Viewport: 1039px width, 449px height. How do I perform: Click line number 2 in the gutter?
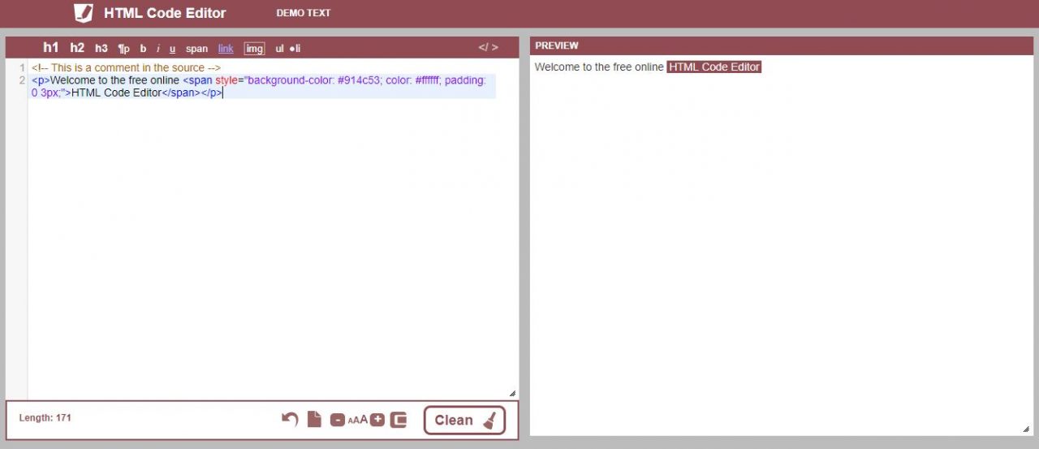(x=22, y=80)
